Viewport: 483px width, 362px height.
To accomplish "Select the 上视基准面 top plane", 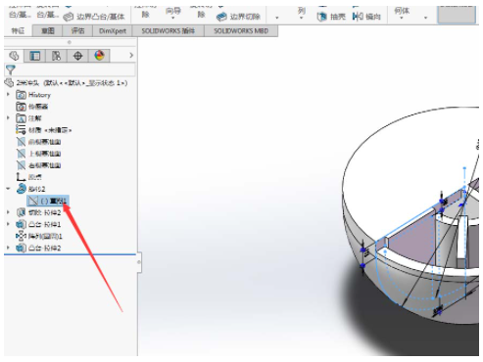I will [x=38, y=154].
